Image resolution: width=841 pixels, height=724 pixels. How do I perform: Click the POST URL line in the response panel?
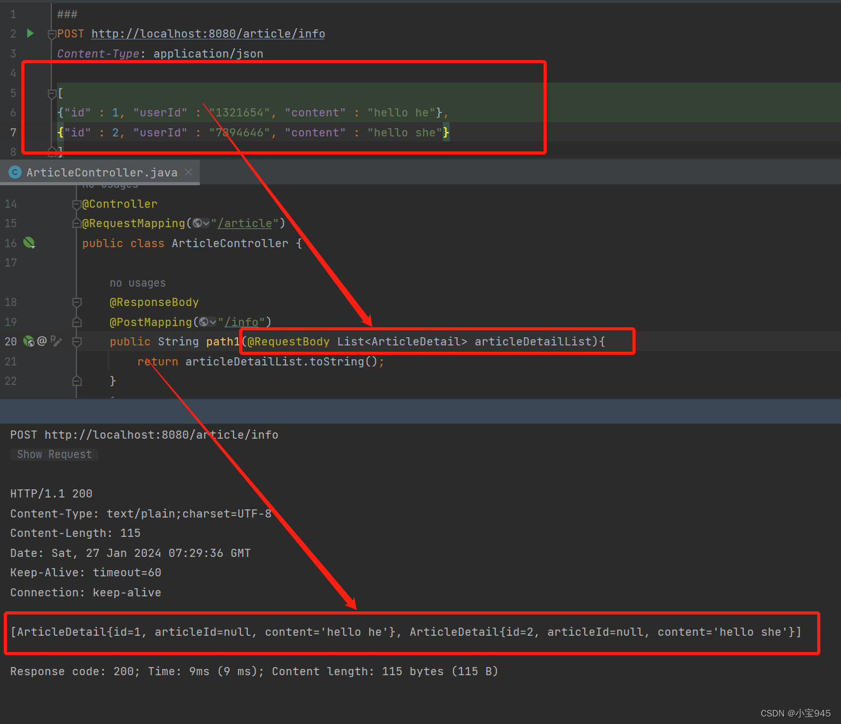pos(144,435)
